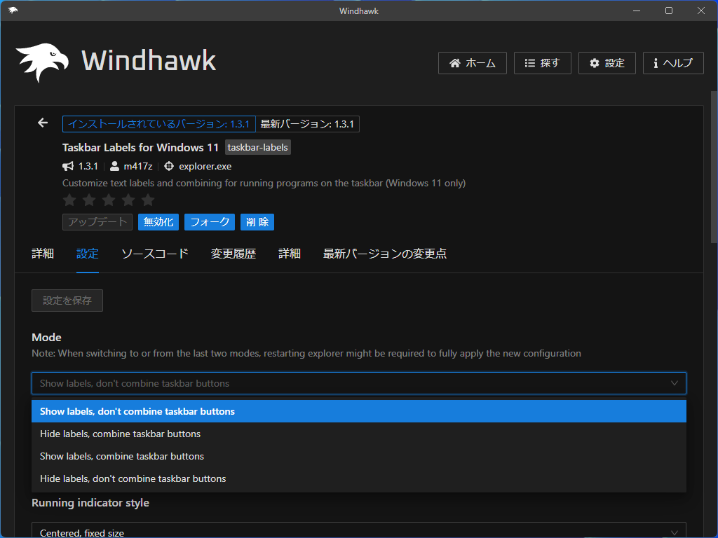Open the 探す explore page
This screenshot has height=538, width=718.
[x=542, y=63]
